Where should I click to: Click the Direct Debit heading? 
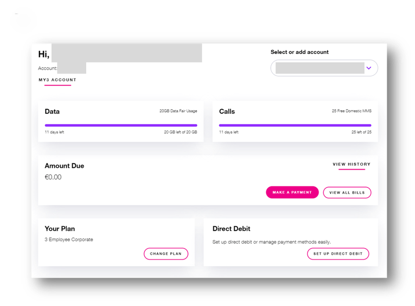(231, 229)
